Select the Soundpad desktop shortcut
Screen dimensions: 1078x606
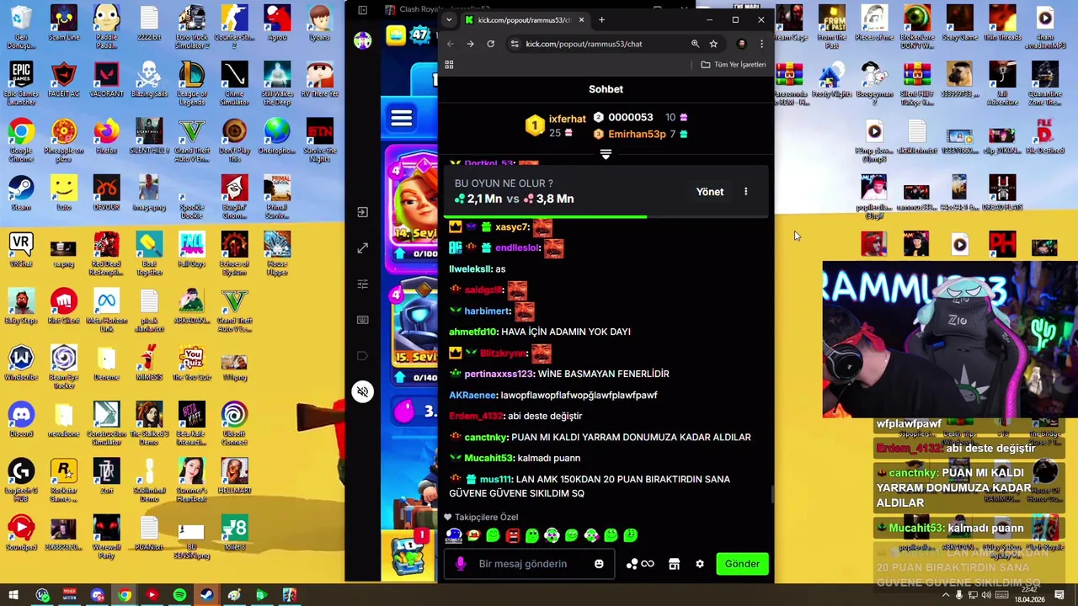(x=21, y=534)
